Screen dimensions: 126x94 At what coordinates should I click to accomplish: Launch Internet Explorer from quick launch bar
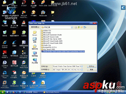pyautogui.click(x=11, y=92)
